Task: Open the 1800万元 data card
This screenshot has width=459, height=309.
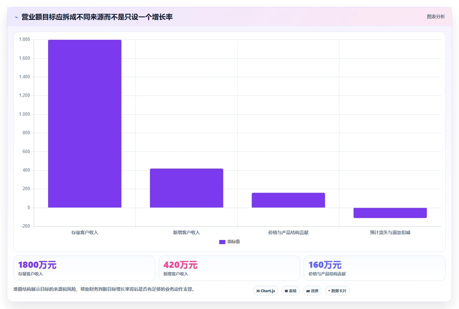Action: point(84,268)
